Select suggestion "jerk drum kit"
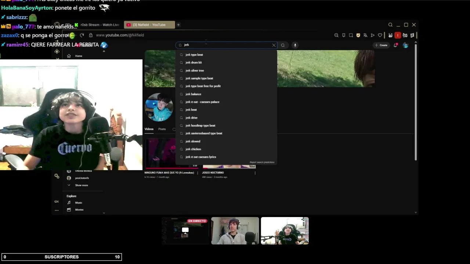The height and width of the screenshot is (264, 470). (x=226, y=63)
